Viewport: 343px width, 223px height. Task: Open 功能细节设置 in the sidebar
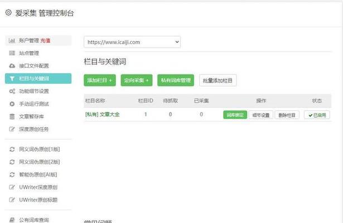point(38,91)
